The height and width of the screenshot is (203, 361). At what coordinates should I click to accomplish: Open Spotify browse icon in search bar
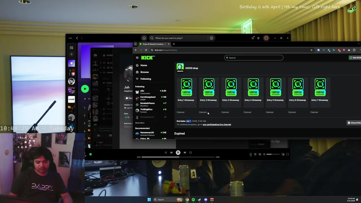pyautogui.click(x=211, y=38)
